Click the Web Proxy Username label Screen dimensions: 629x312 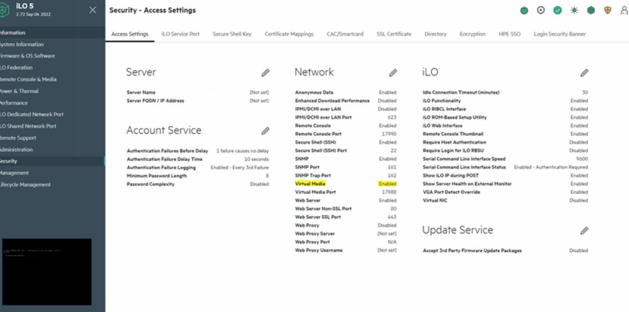[319, 250]
